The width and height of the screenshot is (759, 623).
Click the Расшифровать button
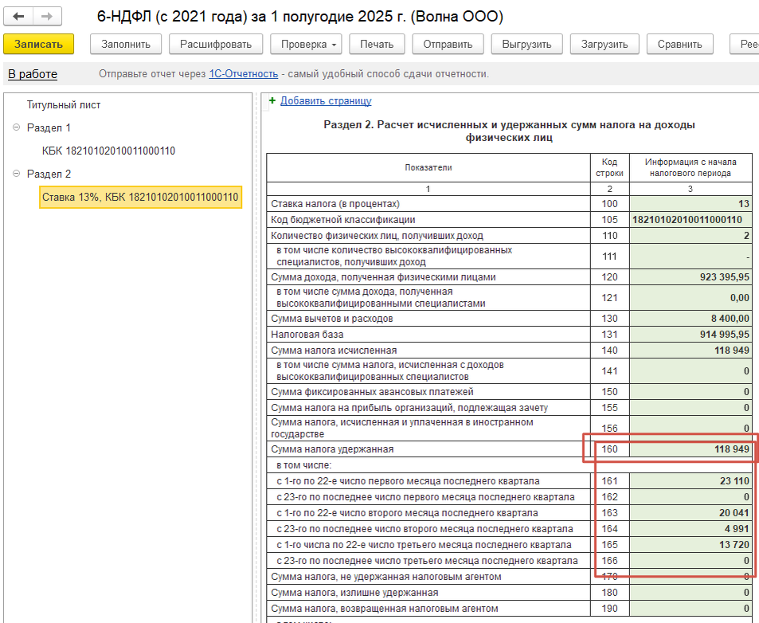(x=216, y=44)
